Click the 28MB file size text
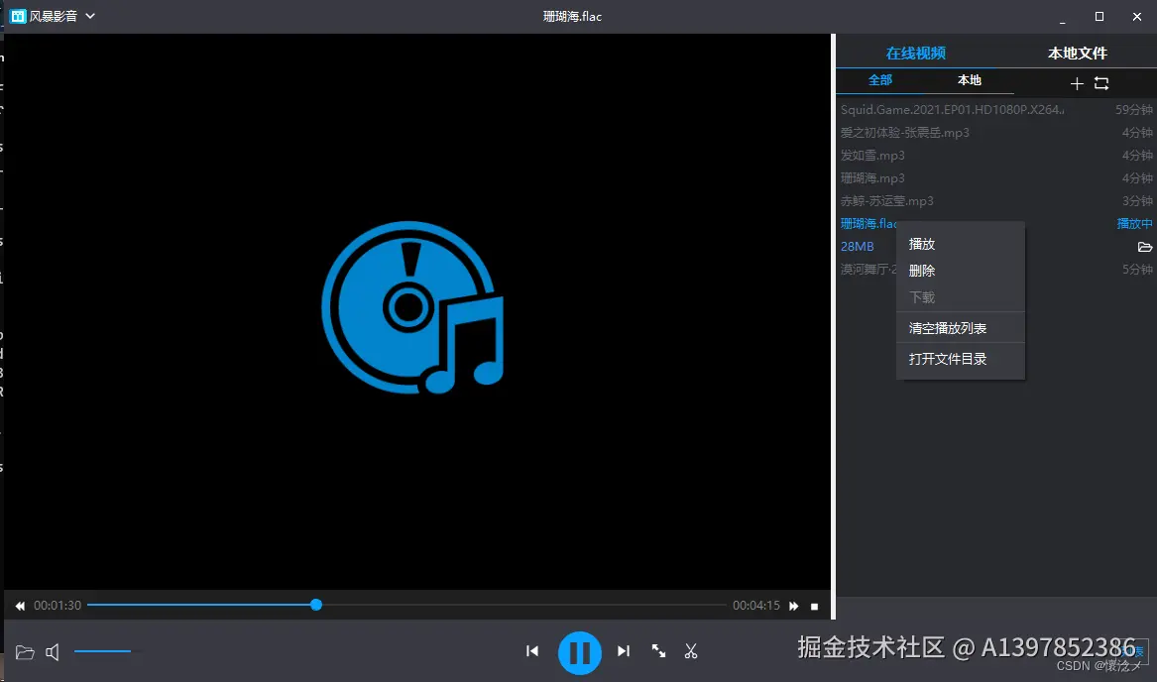 point(857,247)
